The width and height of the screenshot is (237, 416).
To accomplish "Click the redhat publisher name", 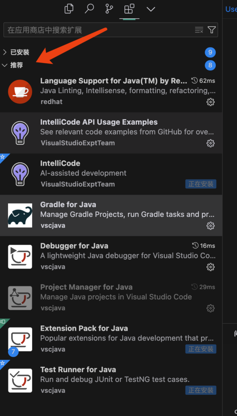I will click(52, 102).
